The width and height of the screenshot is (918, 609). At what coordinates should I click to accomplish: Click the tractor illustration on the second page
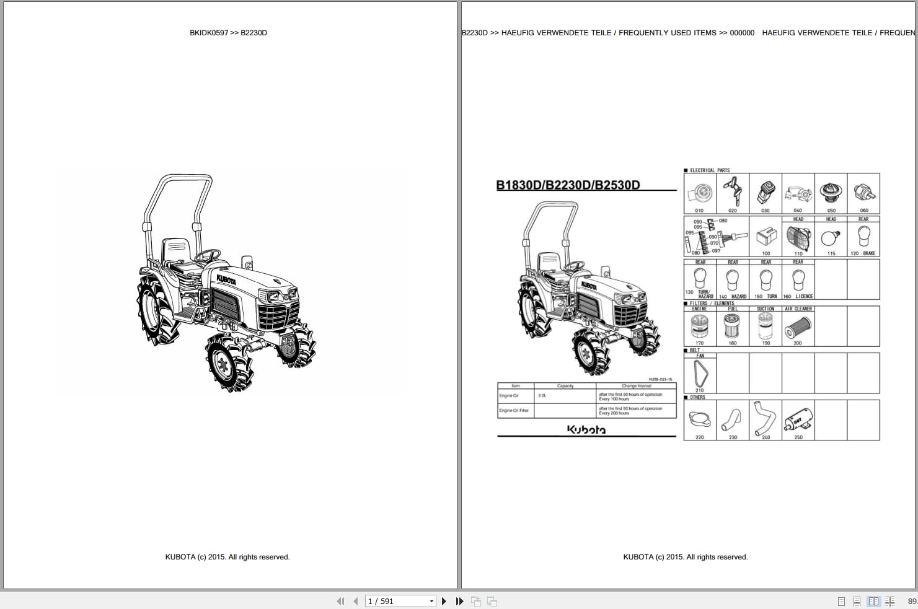tap(589, 290)
